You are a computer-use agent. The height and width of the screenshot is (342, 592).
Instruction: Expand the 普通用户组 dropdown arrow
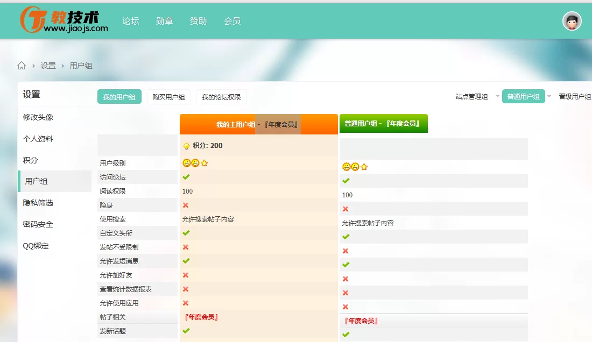coord(549,97)
